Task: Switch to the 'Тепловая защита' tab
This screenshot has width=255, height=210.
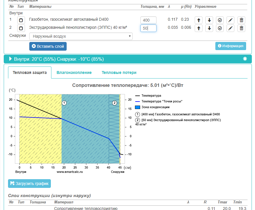Action: (x=30, y=72)
